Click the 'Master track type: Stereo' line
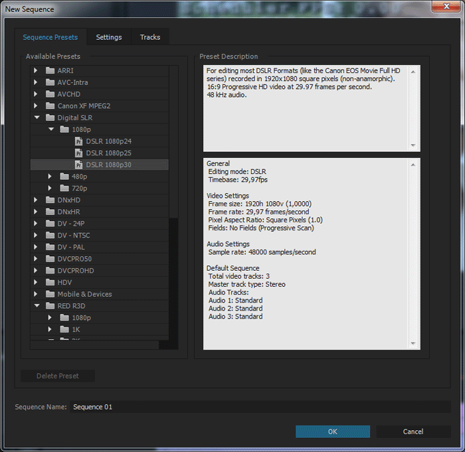The width and height of the screenshot is (465, 452). (246, 284)
